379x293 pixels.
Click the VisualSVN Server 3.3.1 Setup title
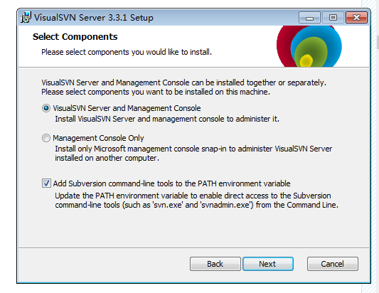pyautogui.click(x=94, y=18)
